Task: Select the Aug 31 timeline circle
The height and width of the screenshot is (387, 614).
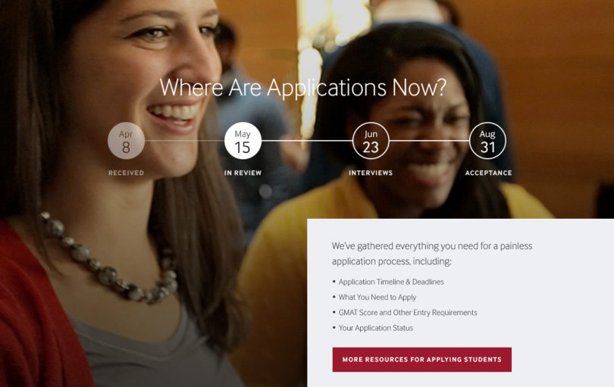Action: coord(487,141)
